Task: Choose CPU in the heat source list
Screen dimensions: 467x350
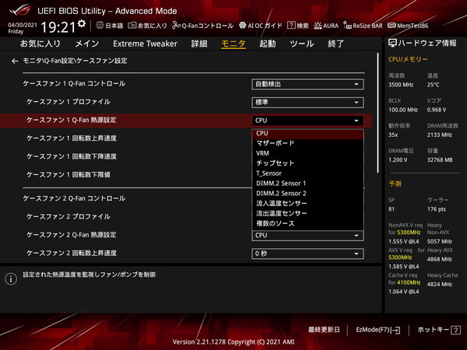Action: pyautogui.click(x=307, y=133)
